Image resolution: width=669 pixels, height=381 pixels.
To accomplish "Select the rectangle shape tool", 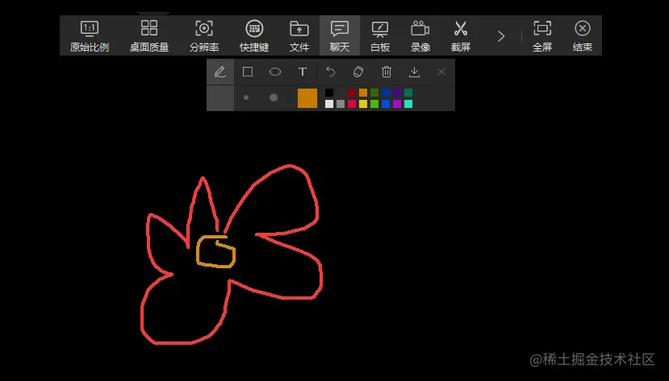I will [248, 72].
